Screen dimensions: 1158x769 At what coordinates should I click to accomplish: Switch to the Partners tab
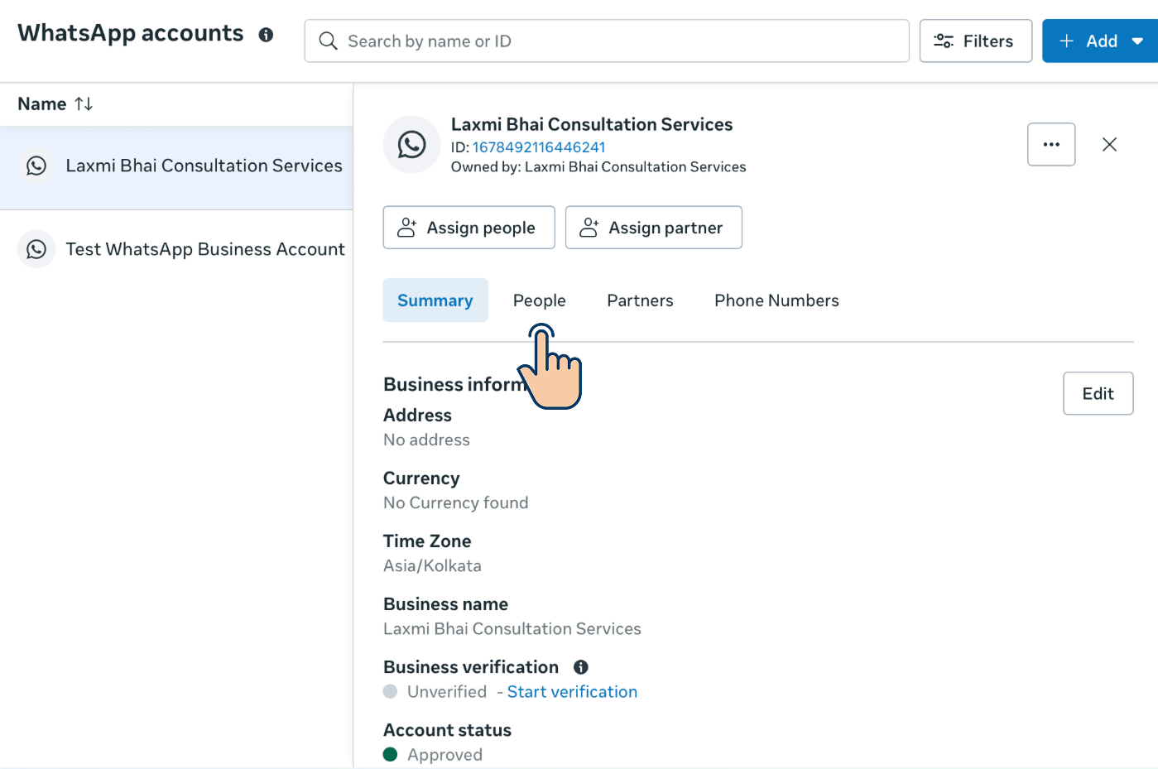pos(640,300)
